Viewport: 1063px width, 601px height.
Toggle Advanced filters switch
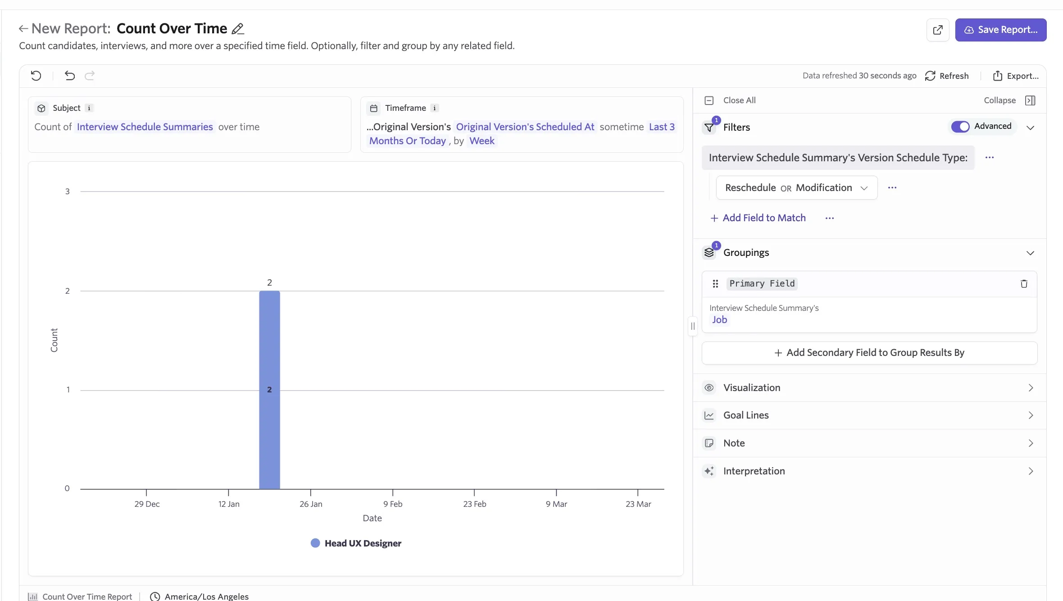960,127
